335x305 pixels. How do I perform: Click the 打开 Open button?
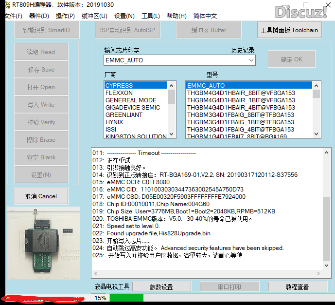pyautogui.click(x=41, y=87)
